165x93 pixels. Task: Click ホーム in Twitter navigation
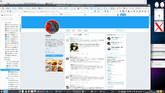coord(47,15)
